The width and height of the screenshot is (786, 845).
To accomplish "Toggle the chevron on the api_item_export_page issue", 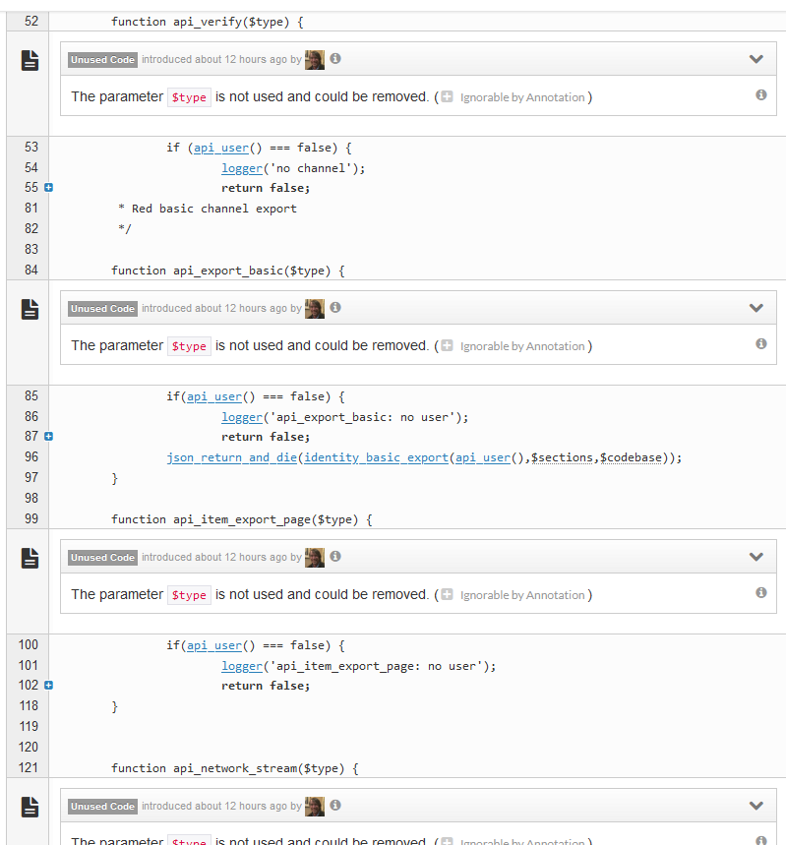I will (x=756, y=557).
